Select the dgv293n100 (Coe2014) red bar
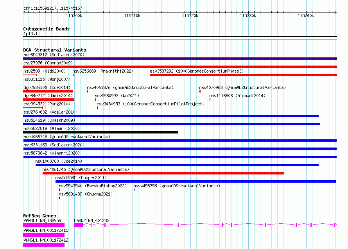Viewport: 348px width, 249px height. pyautogui.click(x=48, y=91)
